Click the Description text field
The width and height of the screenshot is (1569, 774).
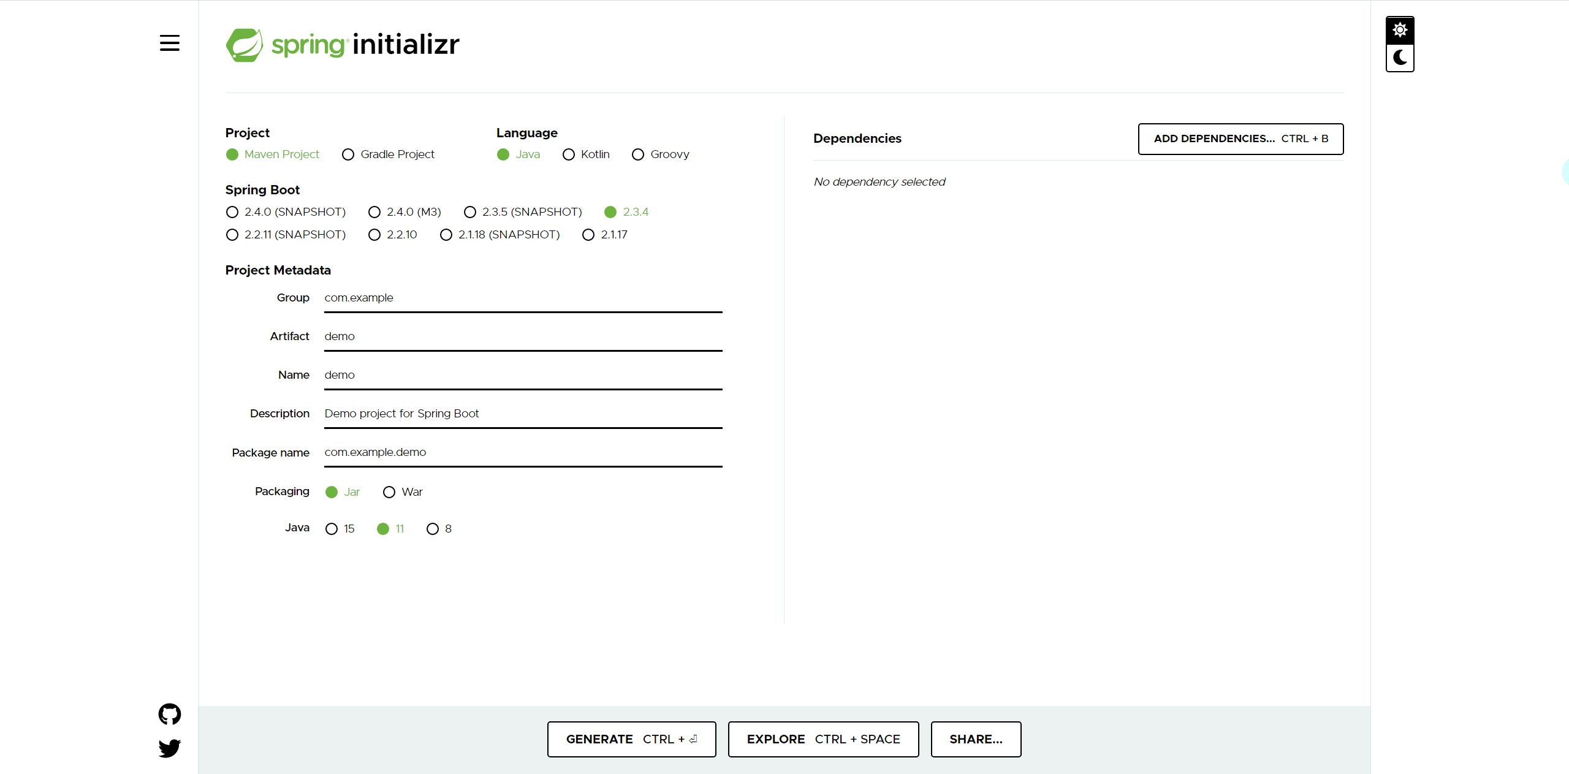pyautogui.click(x=523, y=414)
